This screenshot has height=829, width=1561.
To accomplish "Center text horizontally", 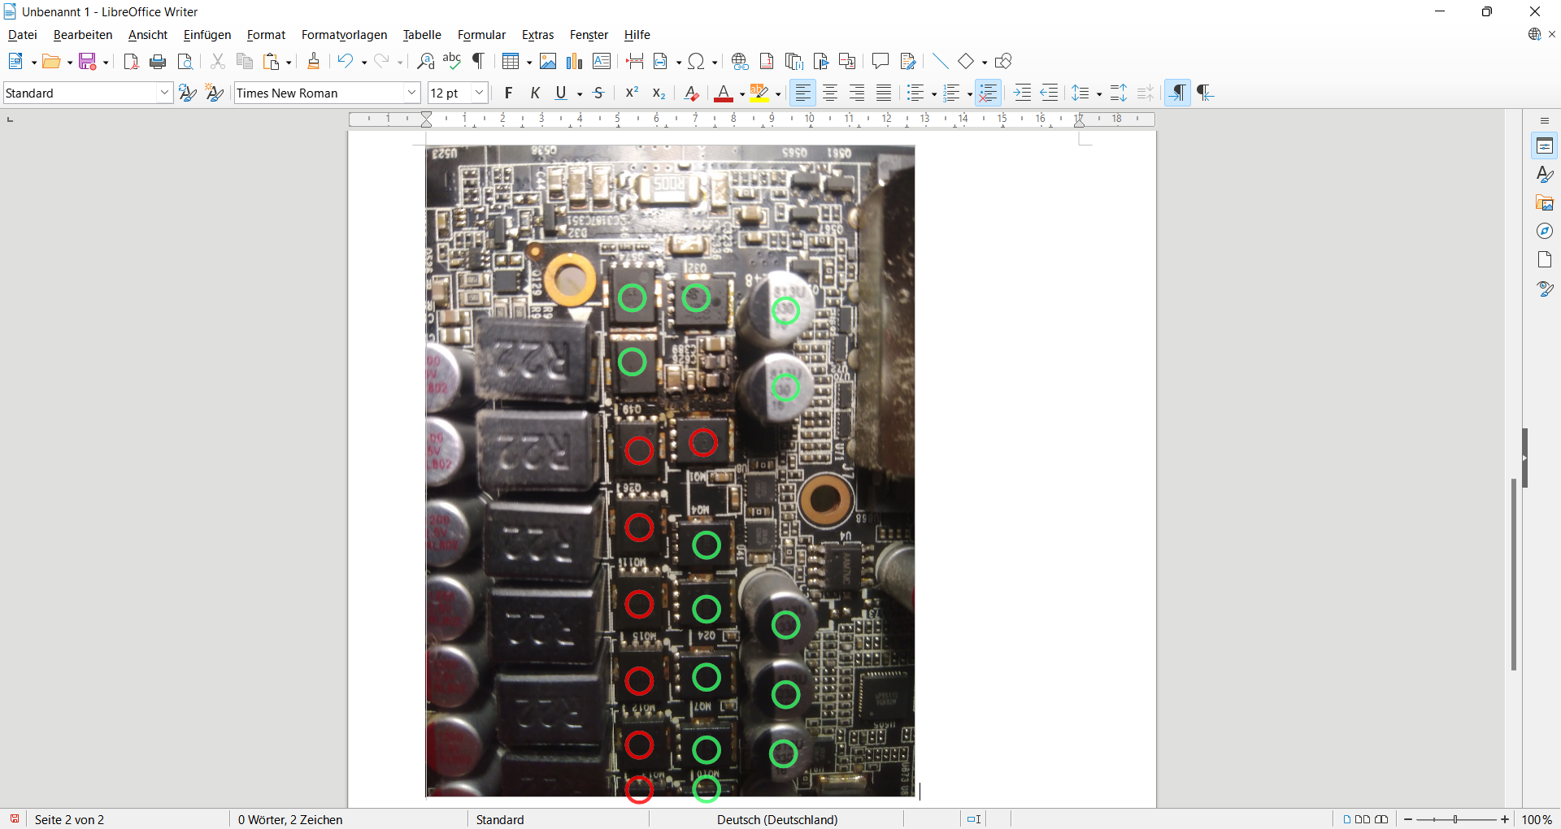I will click(x=830, y=93).
